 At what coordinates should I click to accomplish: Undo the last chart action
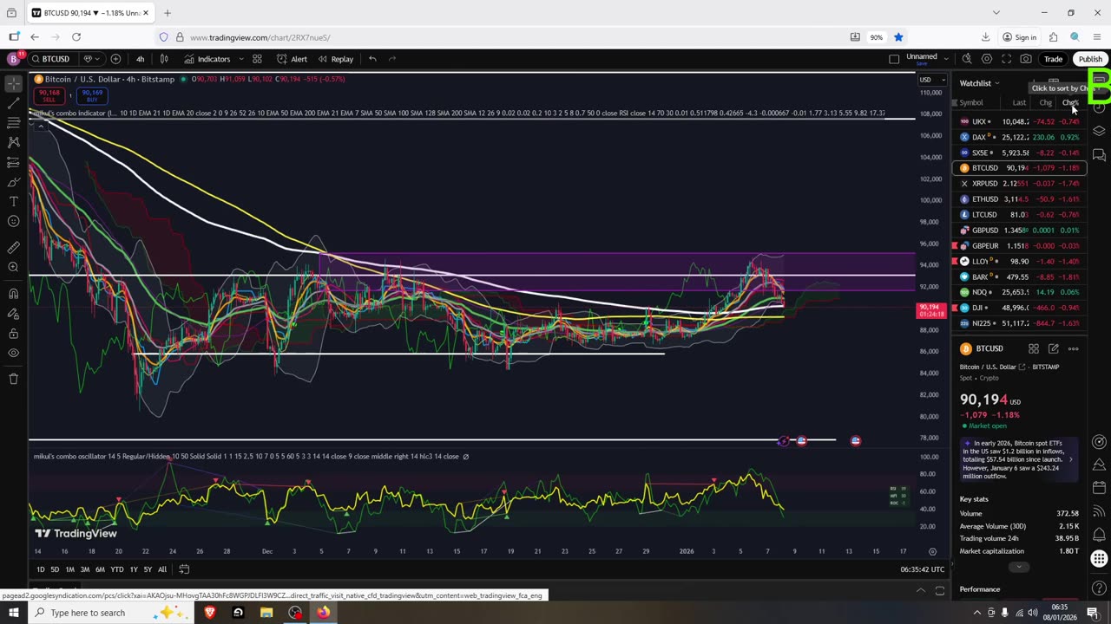(x=372, y=59)
